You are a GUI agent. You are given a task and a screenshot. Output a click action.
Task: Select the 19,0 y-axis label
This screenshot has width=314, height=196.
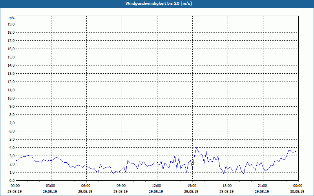[11, 24]
